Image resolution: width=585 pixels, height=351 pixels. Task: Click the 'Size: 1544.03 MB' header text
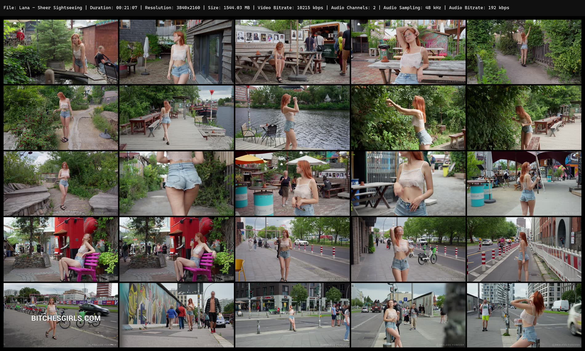coord(229,8)
